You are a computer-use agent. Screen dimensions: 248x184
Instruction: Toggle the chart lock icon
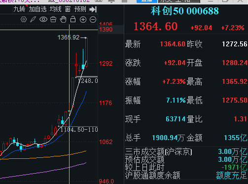point(73,19)
